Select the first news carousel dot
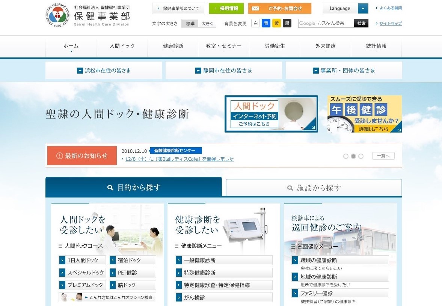442x306 pixels. (x=345, y=156)
